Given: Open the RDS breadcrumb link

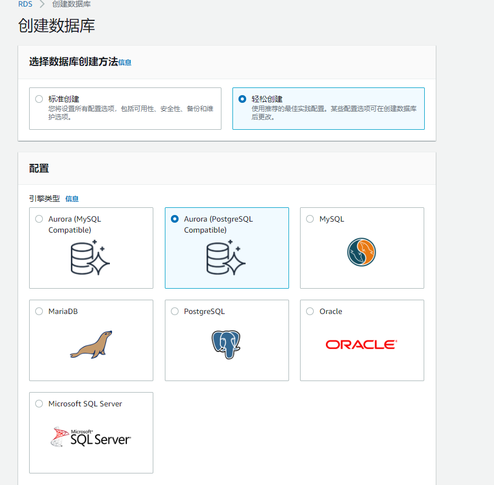Looking at the screenshot, I should 25,4.
